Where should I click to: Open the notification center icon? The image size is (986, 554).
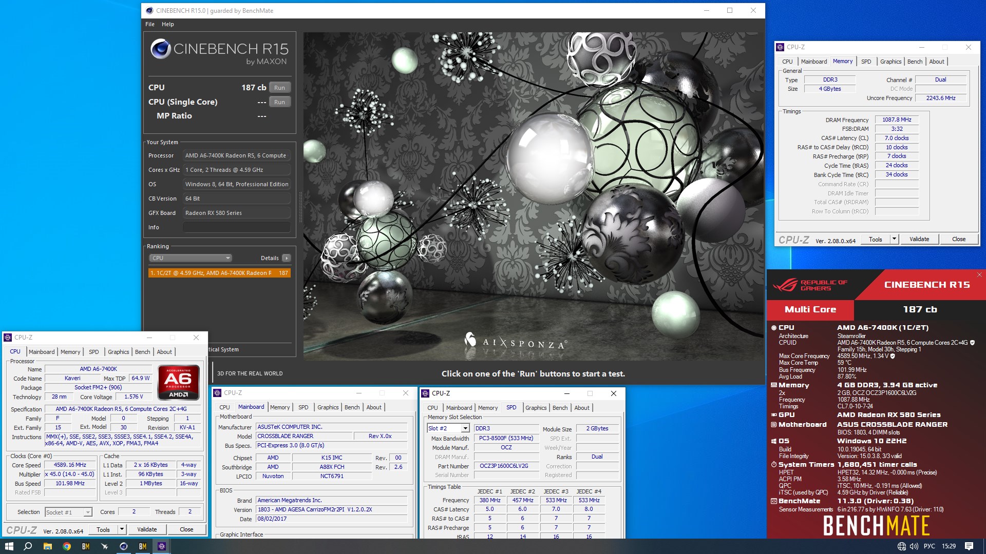(x=969, y=546)
